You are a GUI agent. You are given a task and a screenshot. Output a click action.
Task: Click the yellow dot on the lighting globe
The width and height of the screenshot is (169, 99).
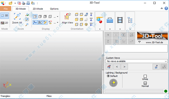tap(114, 82)
